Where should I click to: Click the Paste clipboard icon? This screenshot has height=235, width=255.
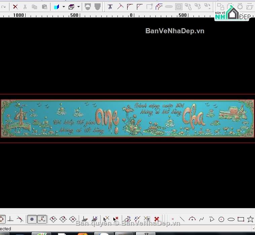click(44, 7)
